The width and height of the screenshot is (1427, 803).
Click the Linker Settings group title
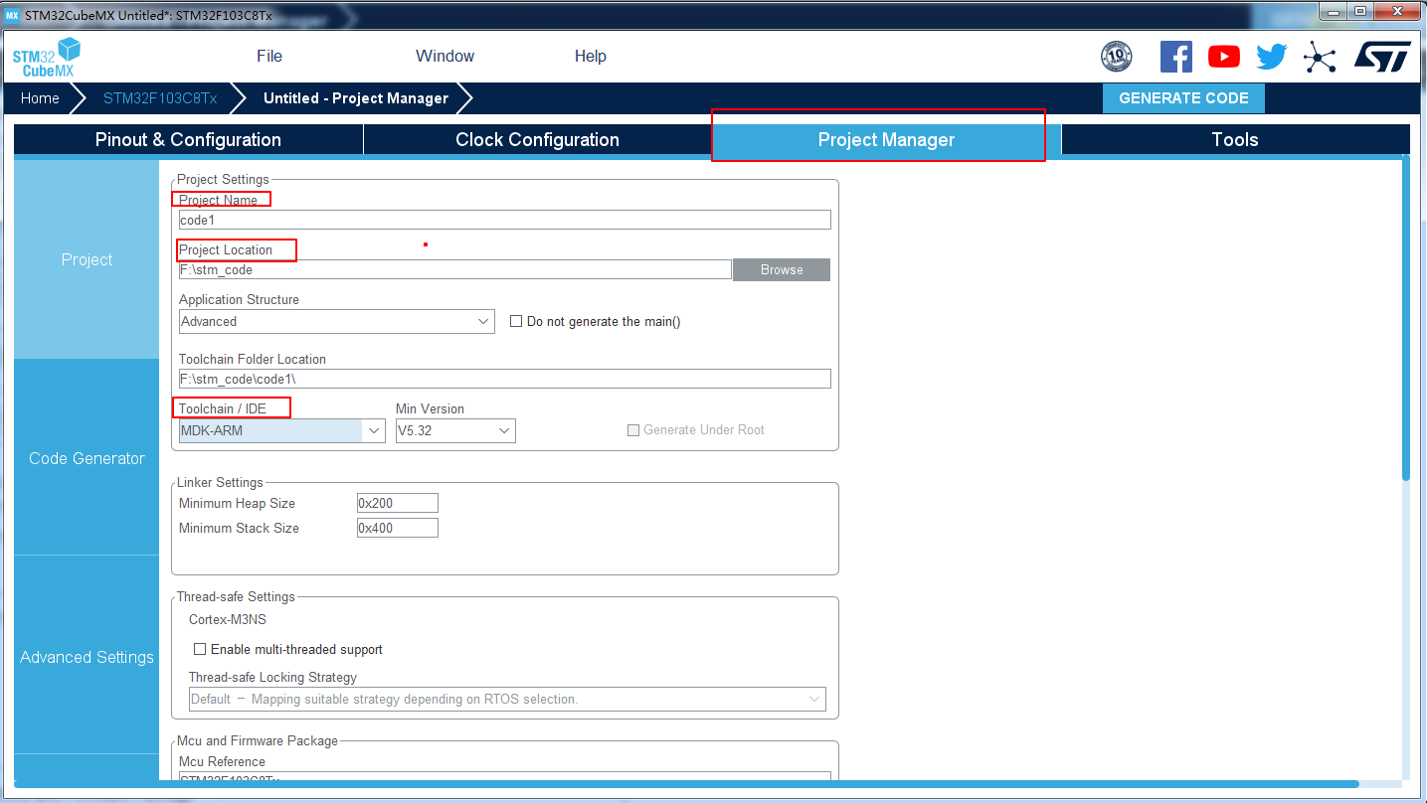220,483
